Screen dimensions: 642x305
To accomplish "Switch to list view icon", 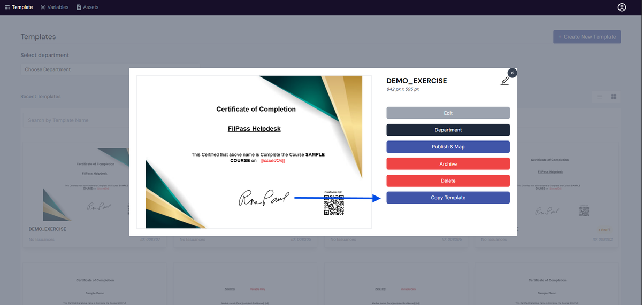I will tap(600, 97).
